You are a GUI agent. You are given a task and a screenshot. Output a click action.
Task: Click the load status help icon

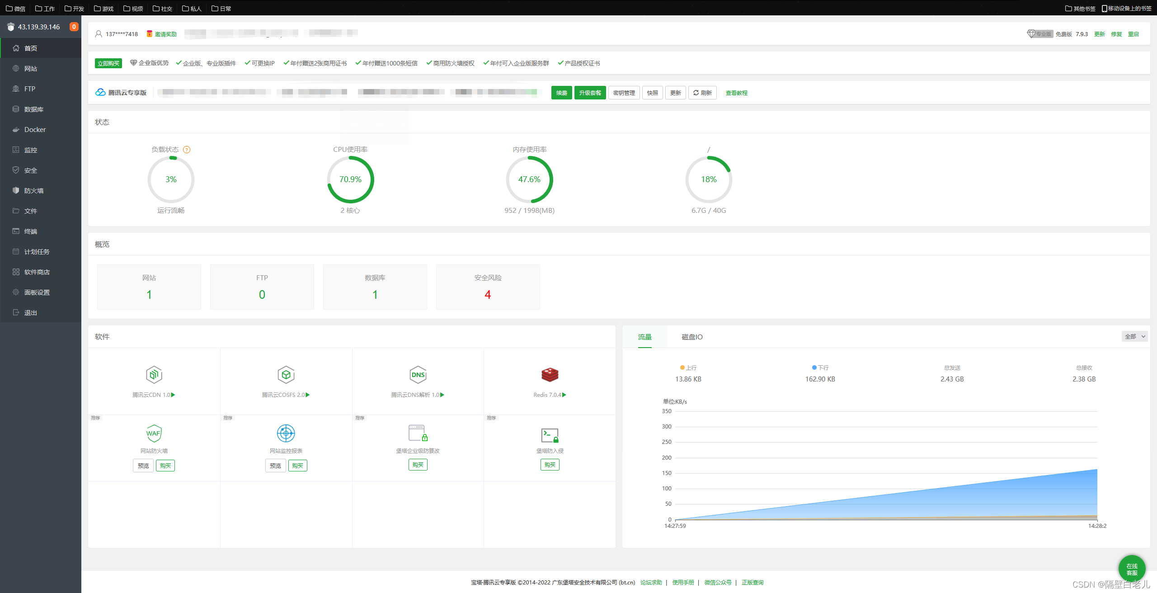tap(187, 150)
